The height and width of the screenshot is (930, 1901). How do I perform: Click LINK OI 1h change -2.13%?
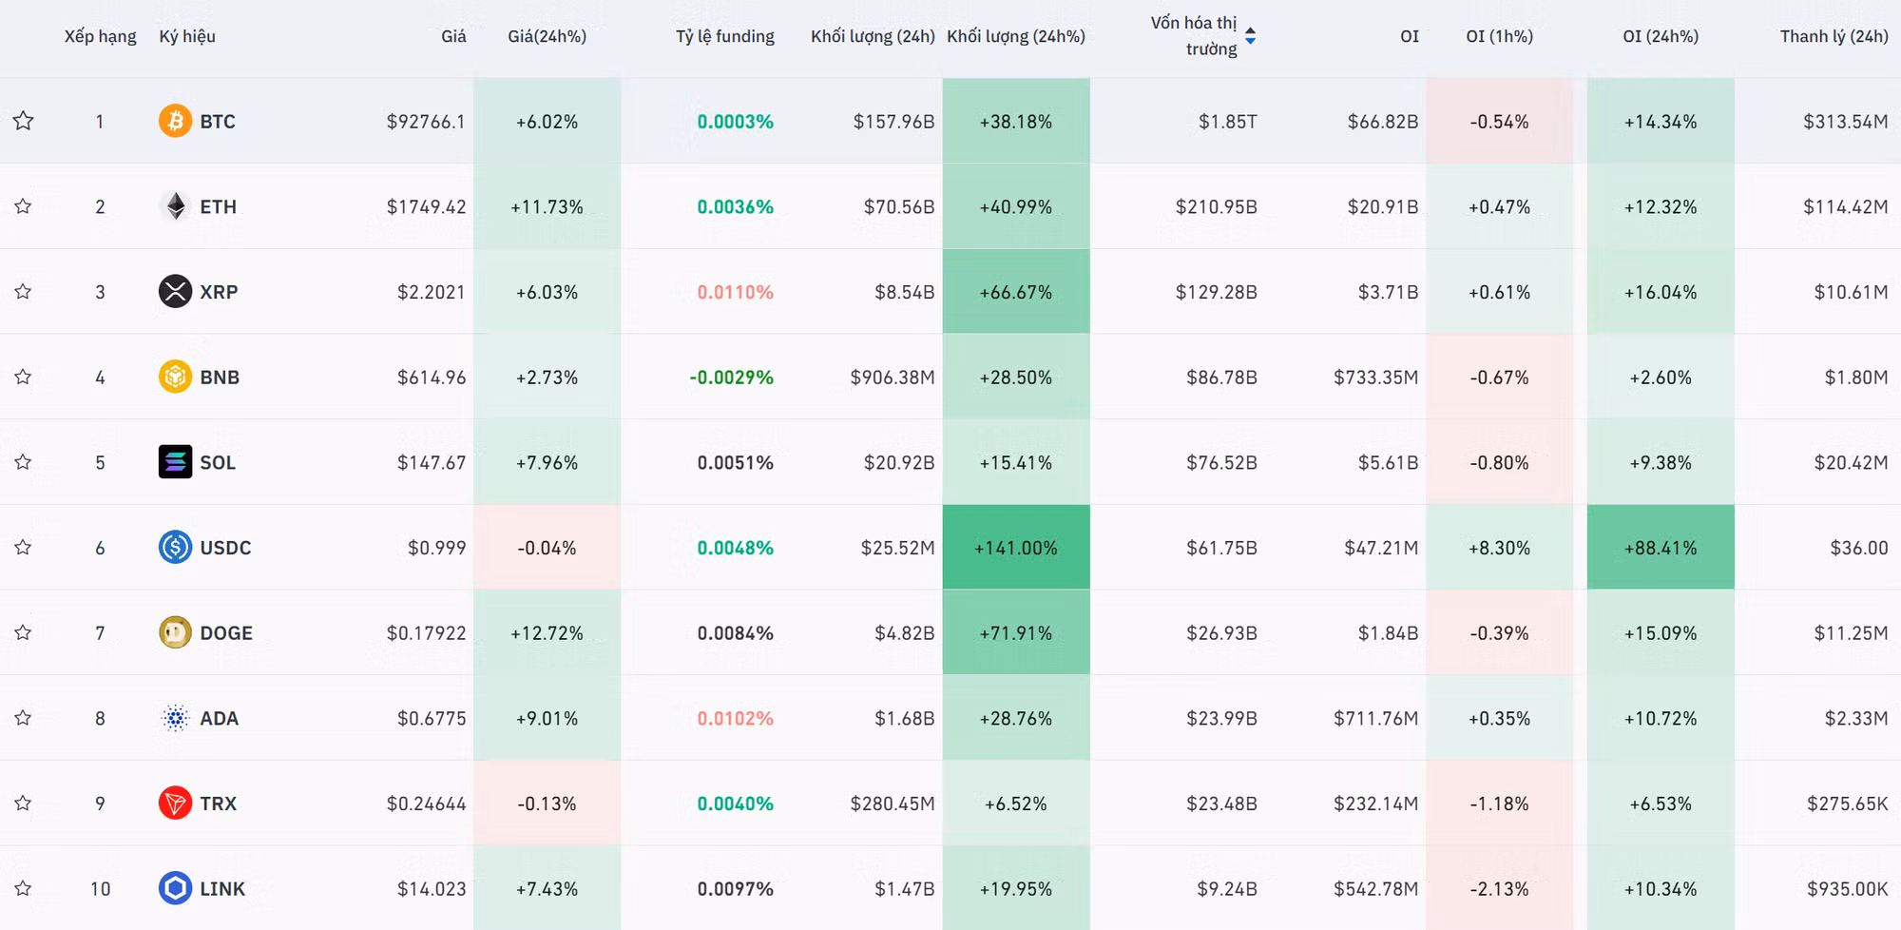coord(1499,888)
